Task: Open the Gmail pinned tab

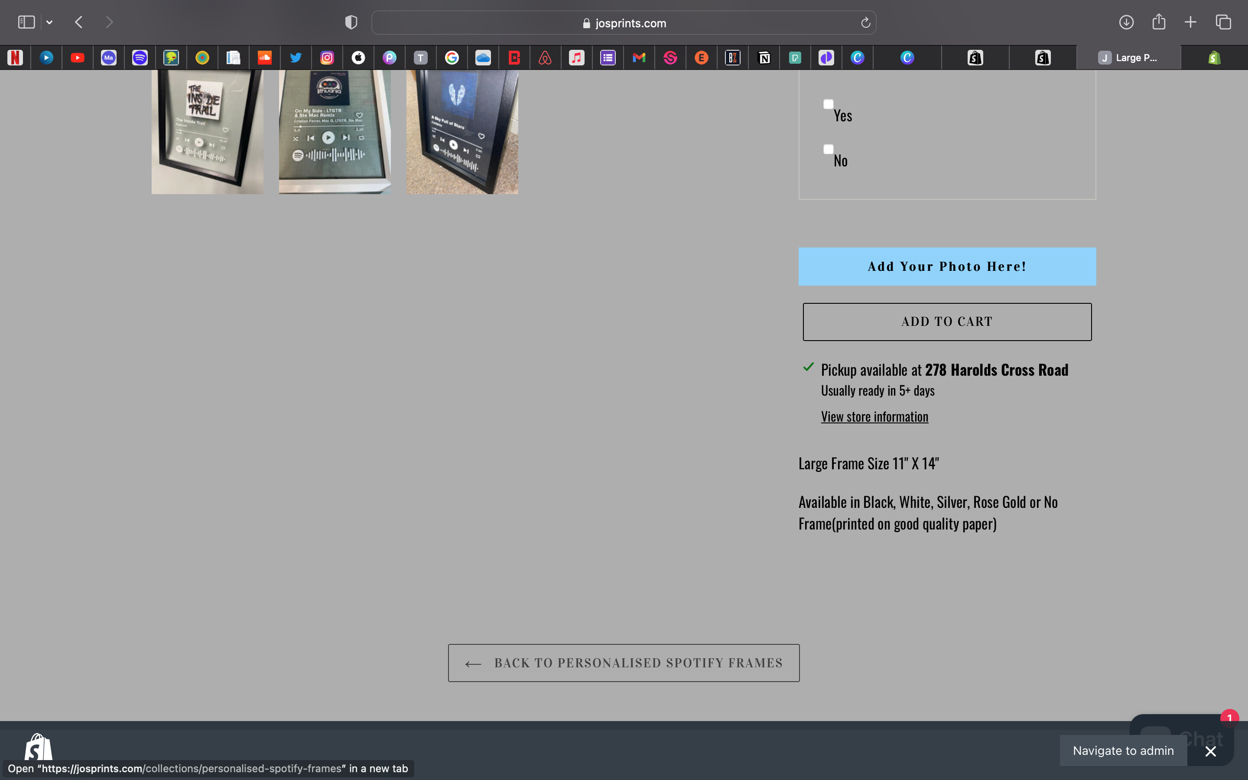Action: tap(639, 58)
